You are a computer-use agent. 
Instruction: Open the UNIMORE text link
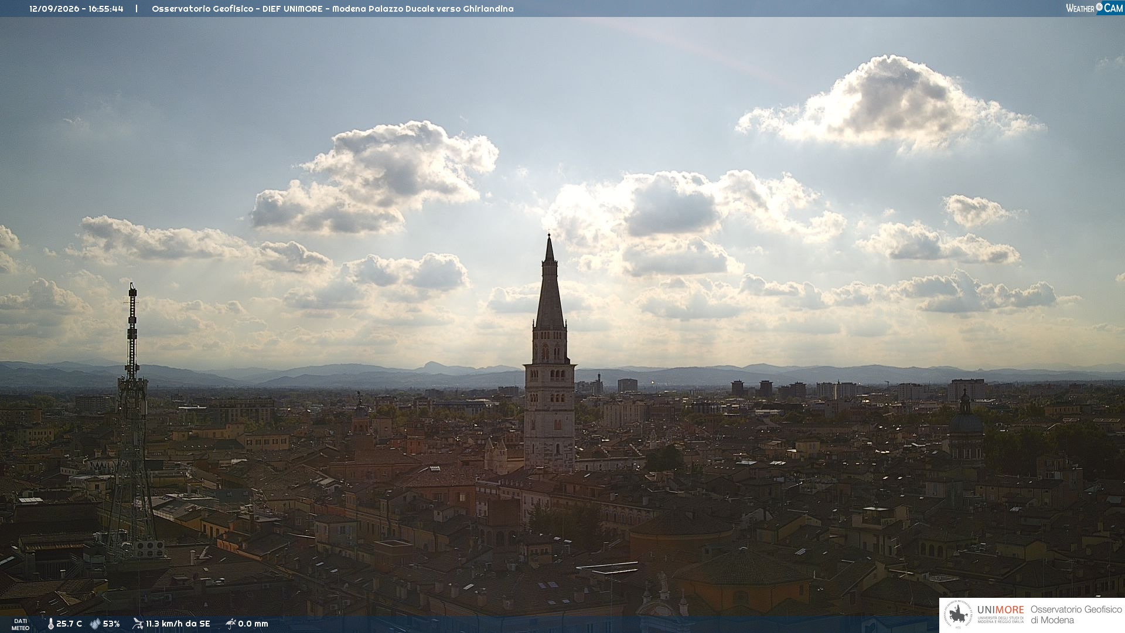point(1000,610)
